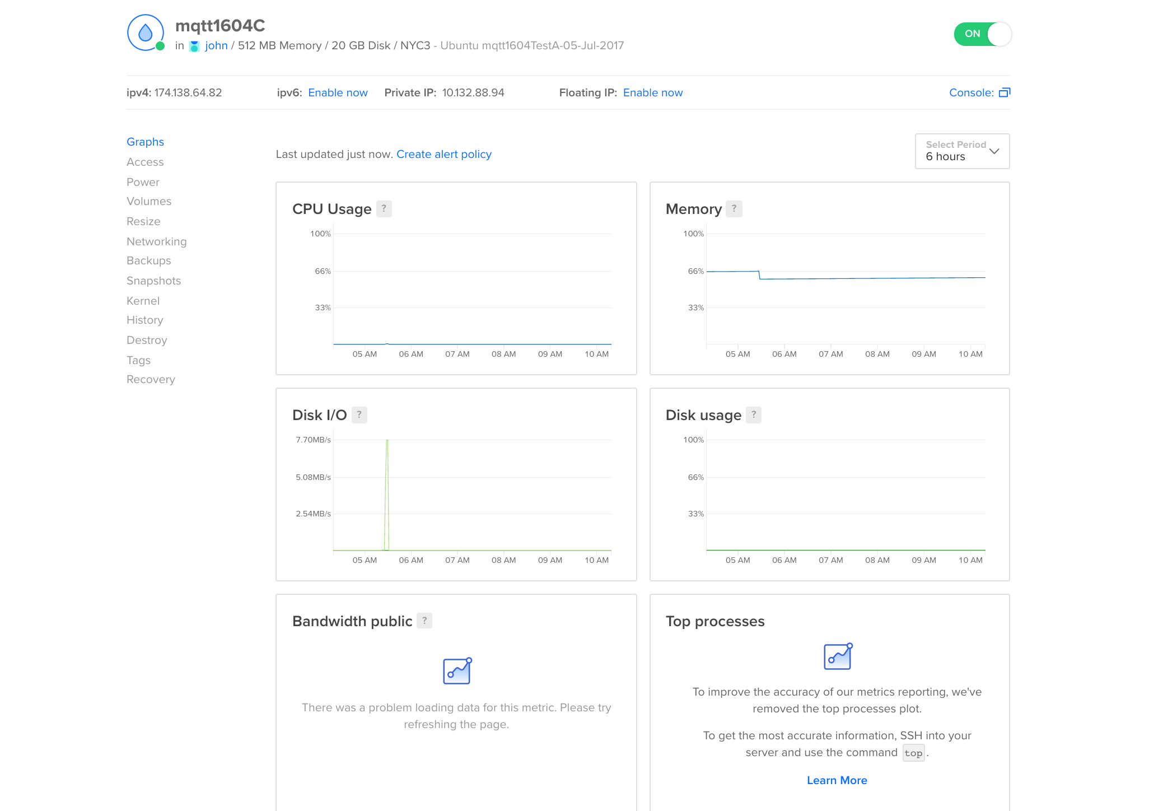Open the Access section
The height and width of the screenshot is (811, 1149).
[145, 162]
